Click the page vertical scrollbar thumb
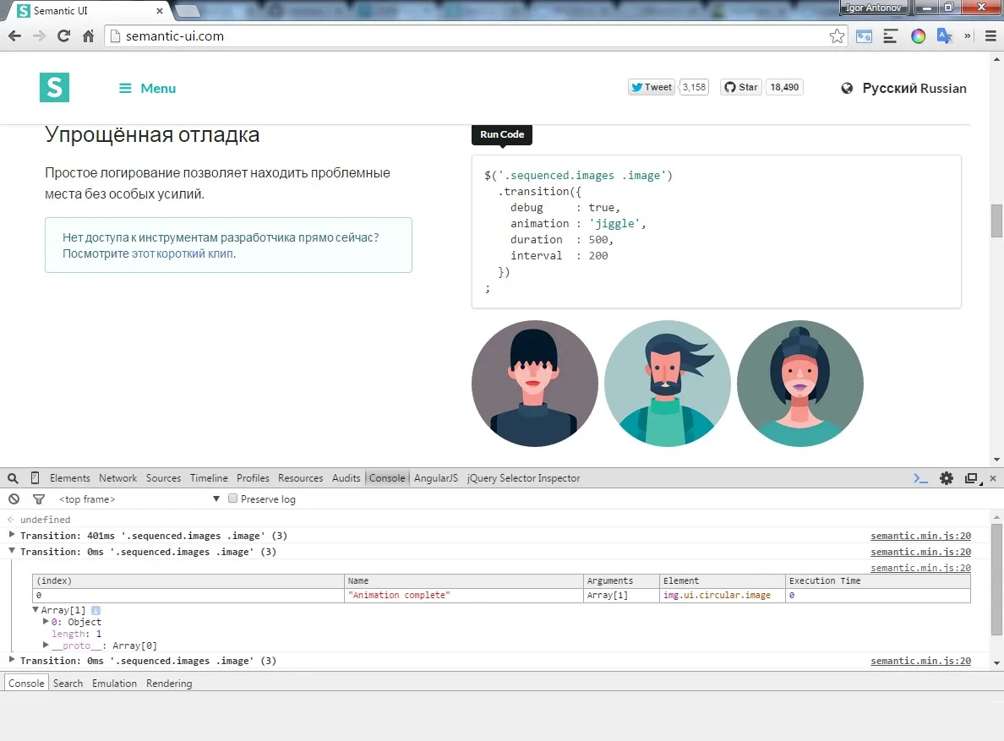1004x741 pixels. tap(996, 221)
